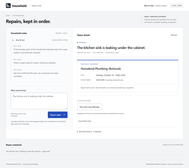Click the 'KUALA LUMPUR · UTC+08' label
Viewport: 189px width, 168px height.
pyautogui.click(x=60, y=40)
